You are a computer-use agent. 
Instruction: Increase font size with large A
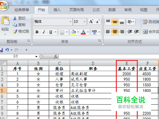[x=91, y=22]
